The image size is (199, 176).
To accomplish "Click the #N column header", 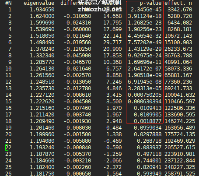I will coord(8,3).
